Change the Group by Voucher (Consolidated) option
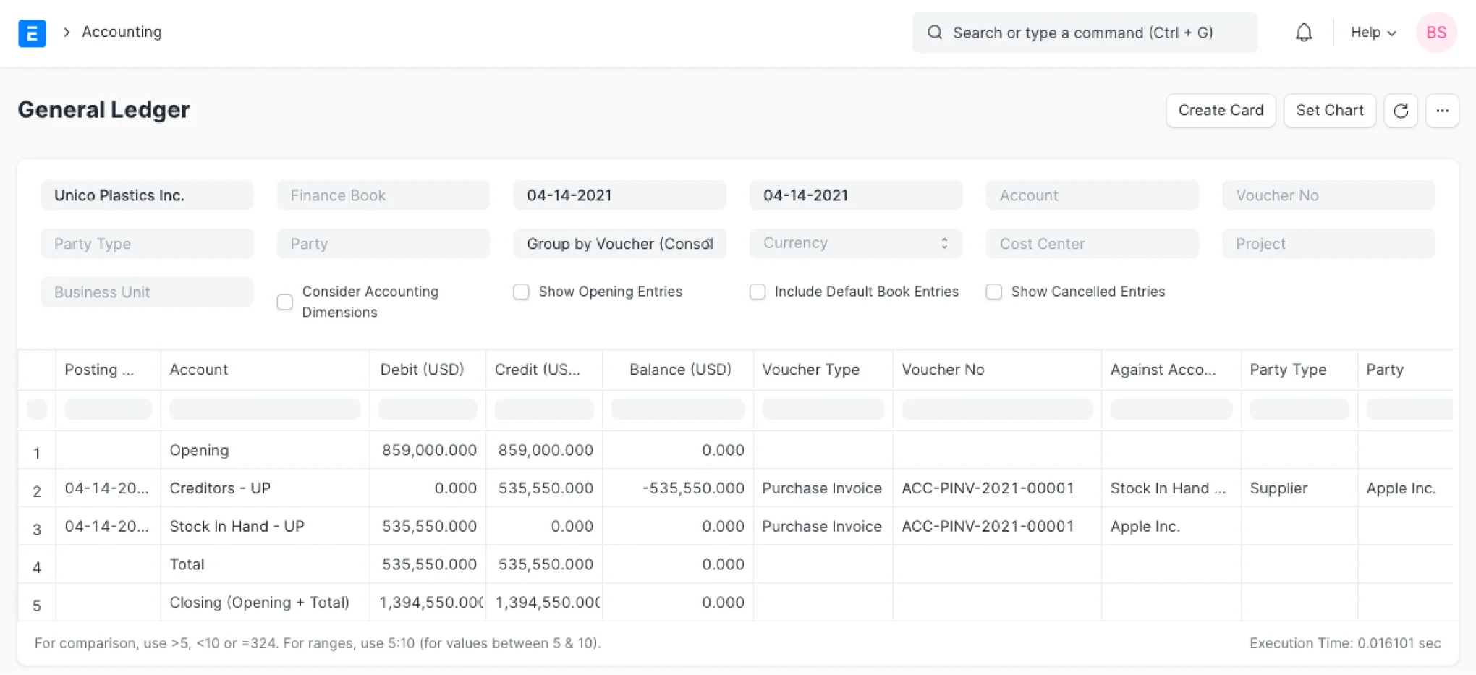The width and height of the screenshot is (1476, 675). 619,244
